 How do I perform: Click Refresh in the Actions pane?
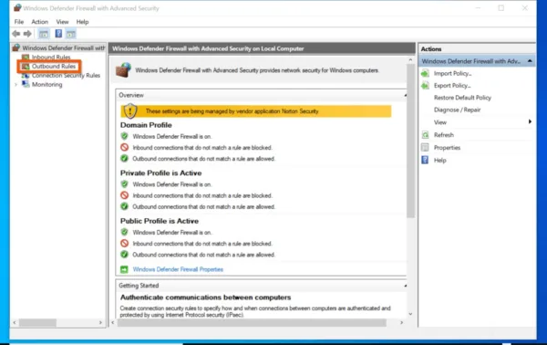click(x=444, y=135)
